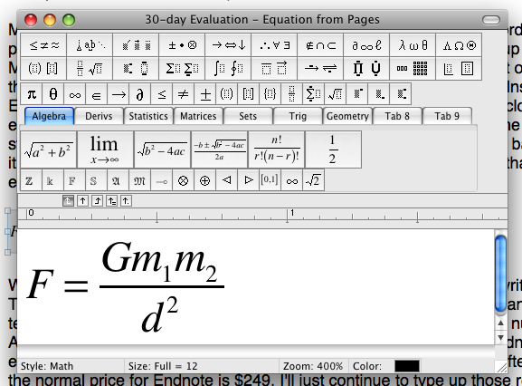Select the left-aligned tab stop button
The width and height of the screenshot is (522, 386).
[x=68, y=200]
